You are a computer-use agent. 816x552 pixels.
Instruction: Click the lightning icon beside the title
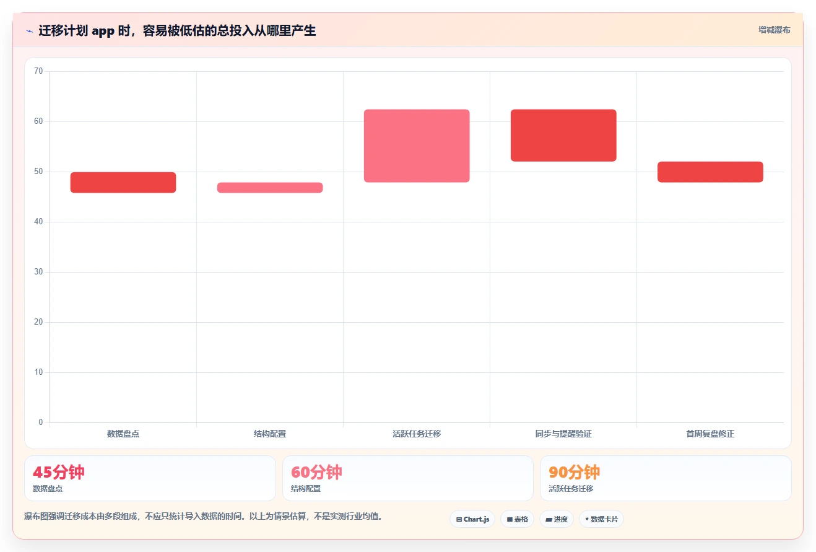[x=29, y=31]
